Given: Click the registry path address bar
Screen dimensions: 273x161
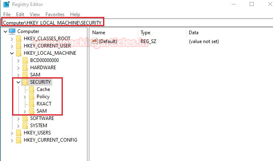Looking at the screenshot, I should (x=138, y=23).
